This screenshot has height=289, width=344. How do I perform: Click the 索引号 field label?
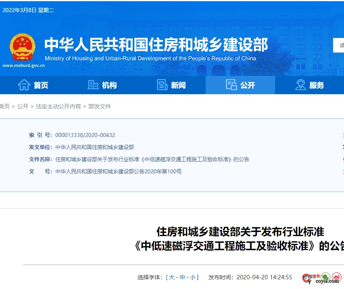(40, 135)
